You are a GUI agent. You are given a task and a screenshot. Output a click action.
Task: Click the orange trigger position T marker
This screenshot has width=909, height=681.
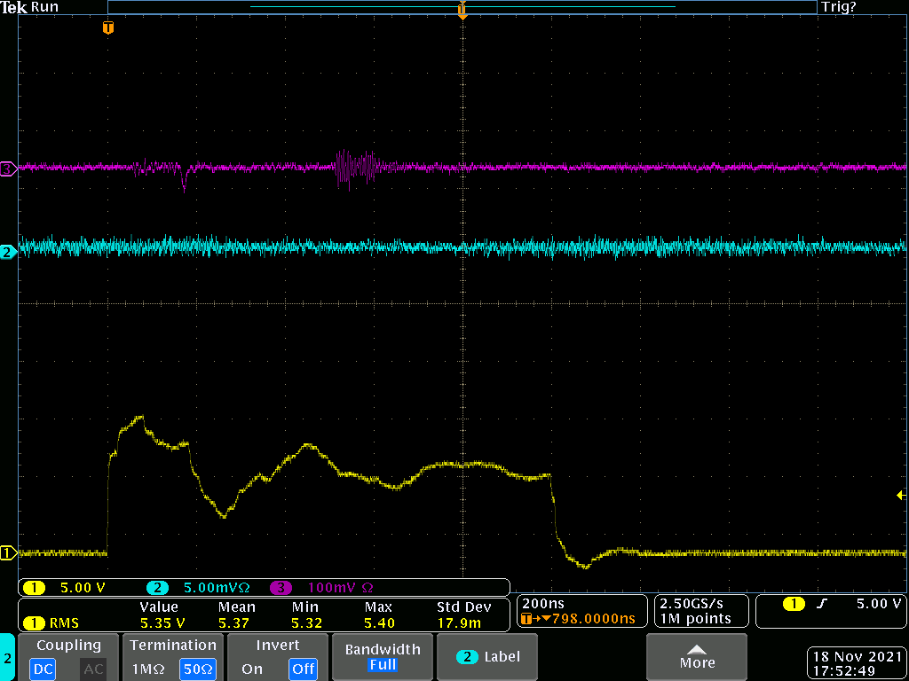[108, 28]
